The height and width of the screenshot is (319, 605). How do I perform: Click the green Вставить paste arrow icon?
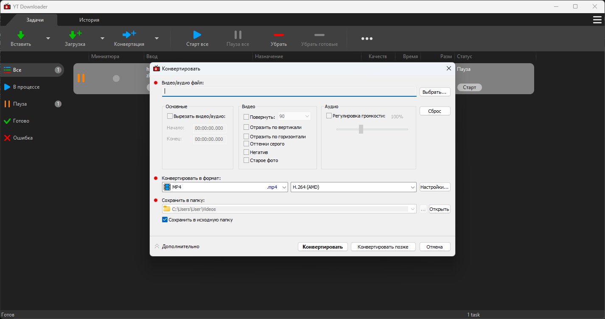tap(20, 35)
